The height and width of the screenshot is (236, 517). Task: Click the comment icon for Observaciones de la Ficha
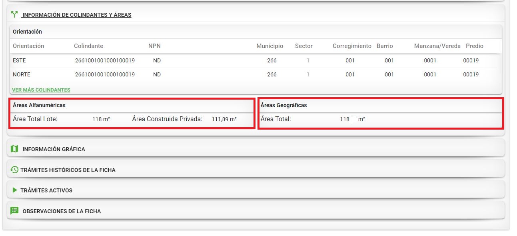pyautogui.click(x=14, y=211)
